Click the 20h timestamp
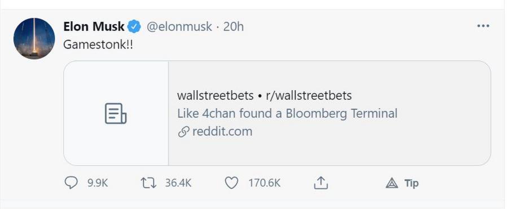The image size is (508, 209). 233,26
